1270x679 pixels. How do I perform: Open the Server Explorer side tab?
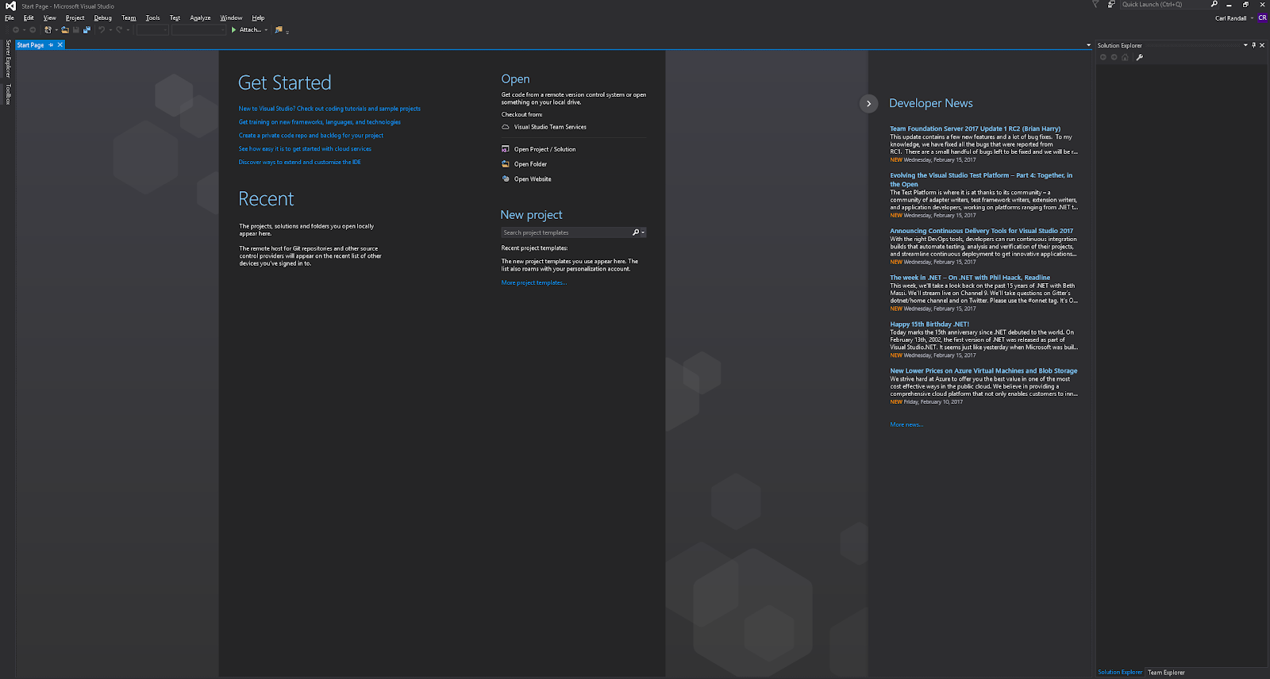tap(8, 59)
